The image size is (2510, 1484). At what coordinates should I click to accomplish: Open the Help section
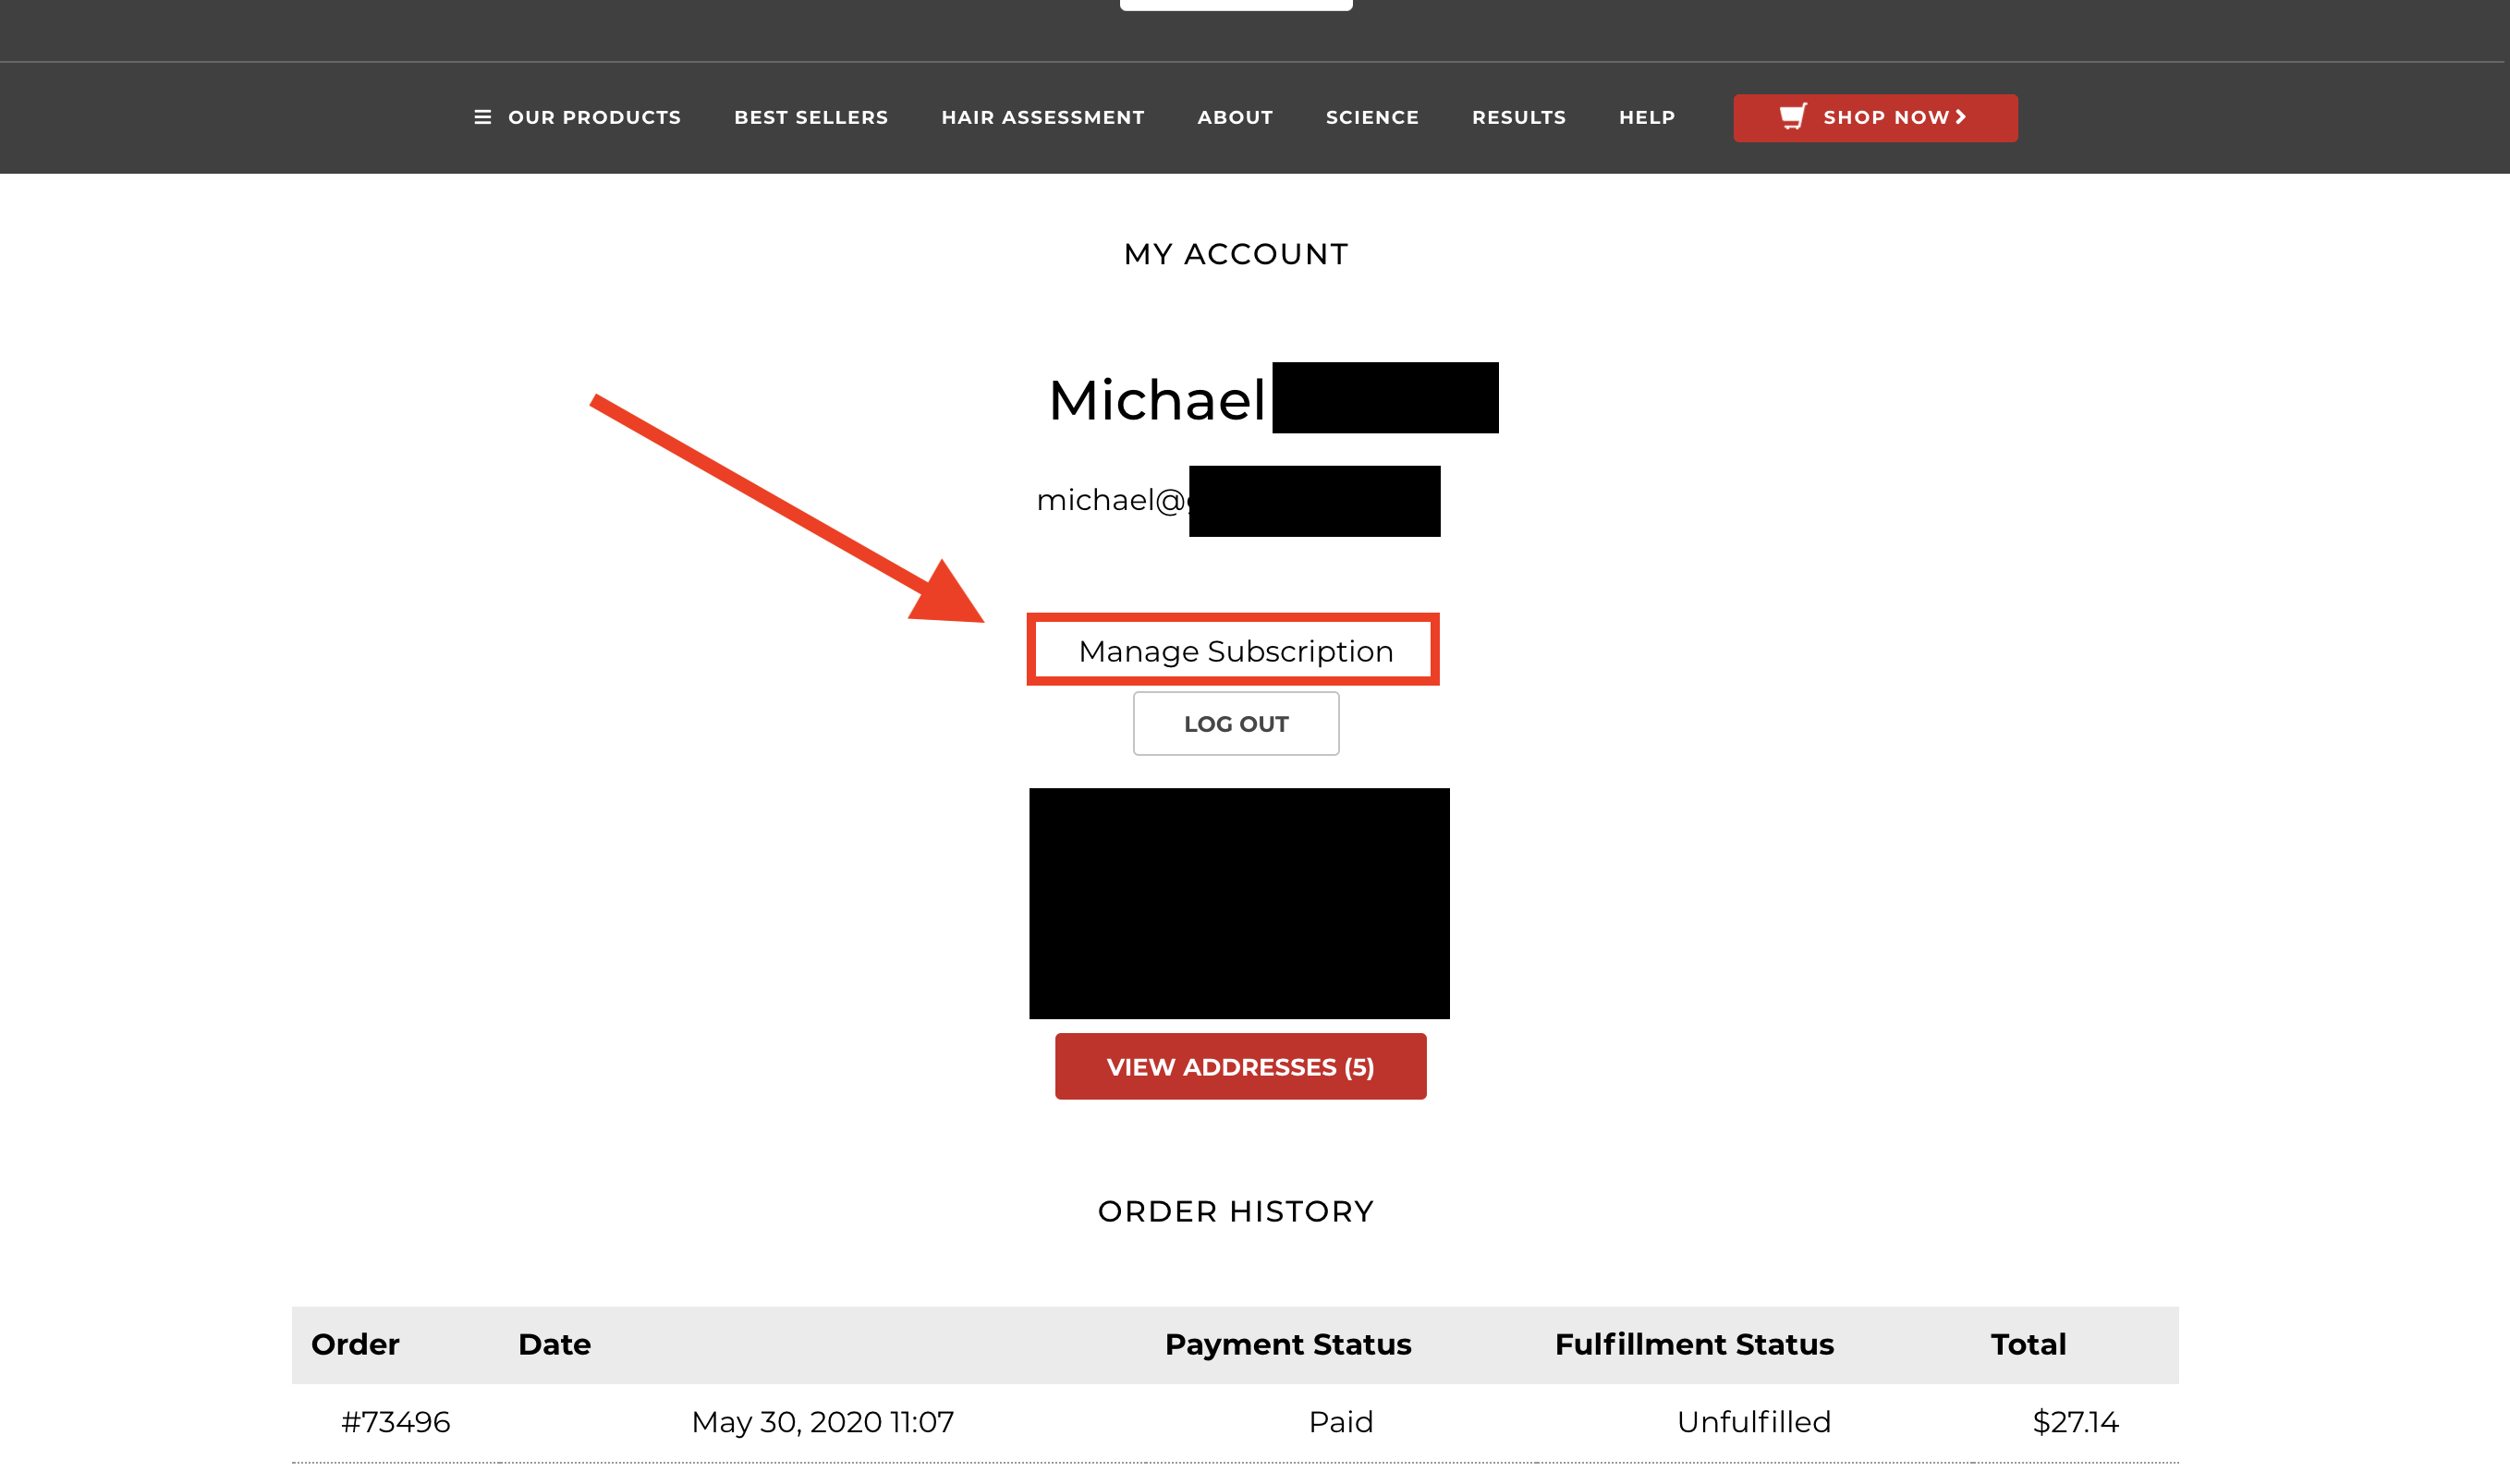[1646, 117]
